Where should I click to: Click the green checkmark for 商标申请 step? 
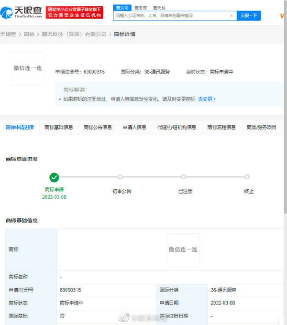[x=54, y=177]
